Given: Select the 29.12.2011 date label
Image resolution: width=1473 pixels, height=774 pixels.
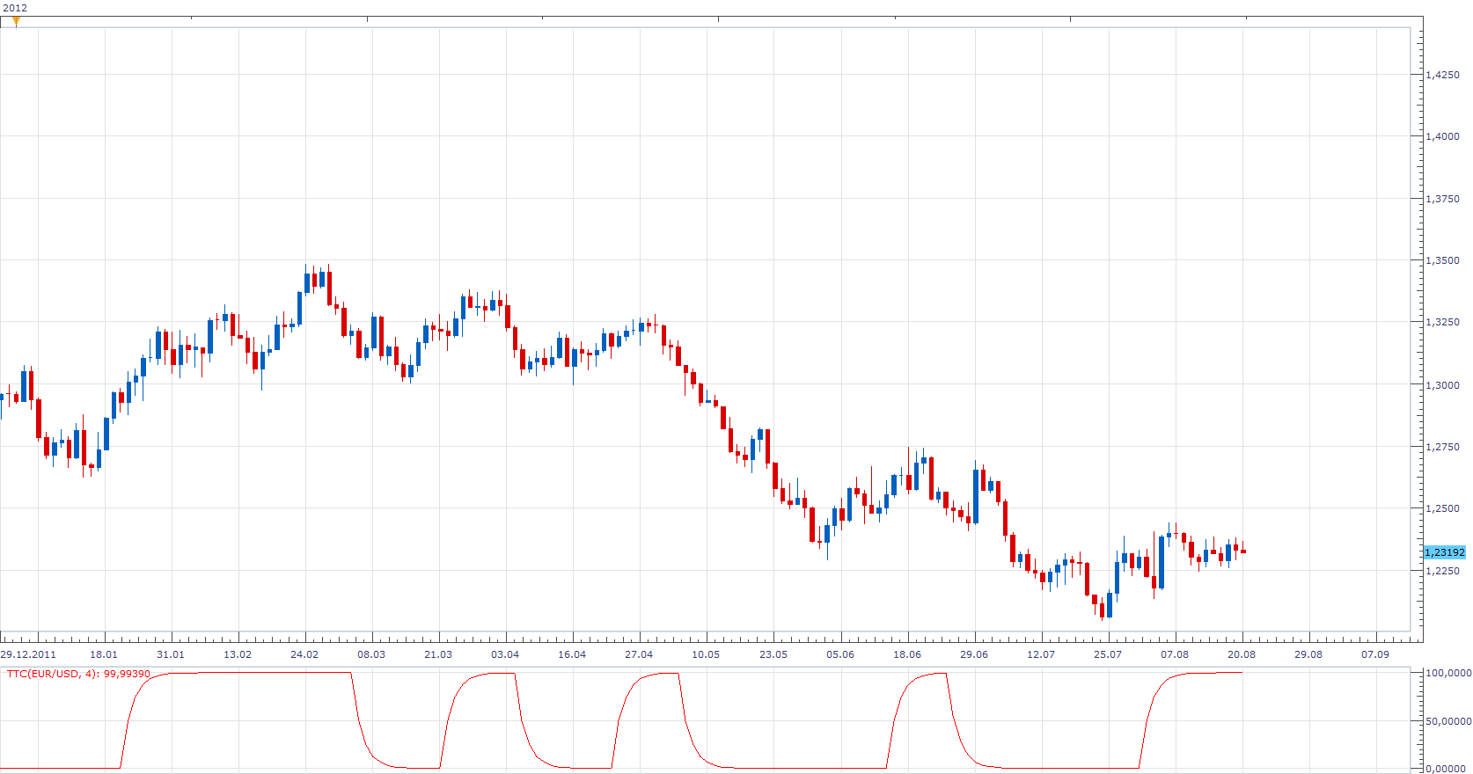Looking at the screenshot, I should (28, 654).
